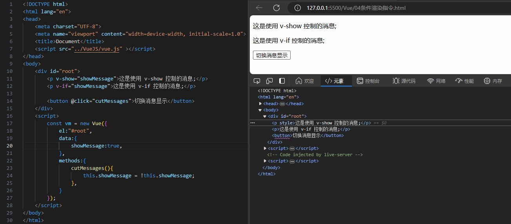The width and height of the screenshot is (511, 224).
Task: Select the closing </div> row in the DOM tree
Action: 275,142
